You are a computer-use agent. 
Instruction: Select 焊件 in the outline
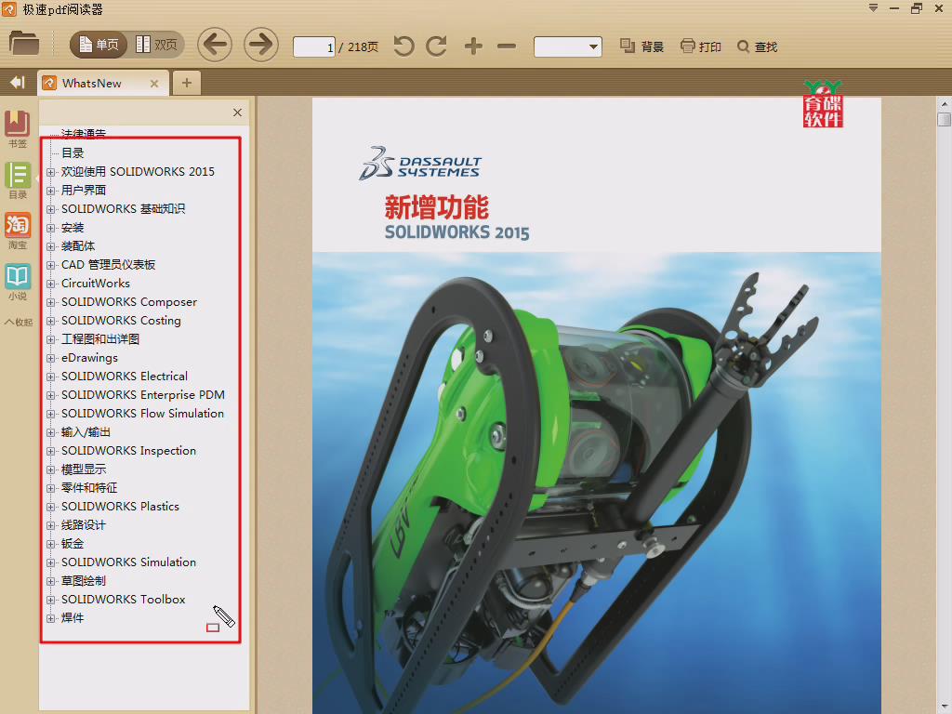click(x=73, y=618)
